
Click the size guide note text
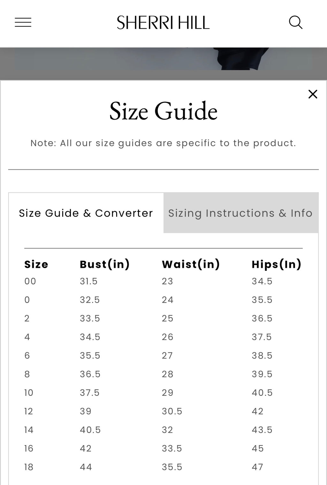coord(163,143)
